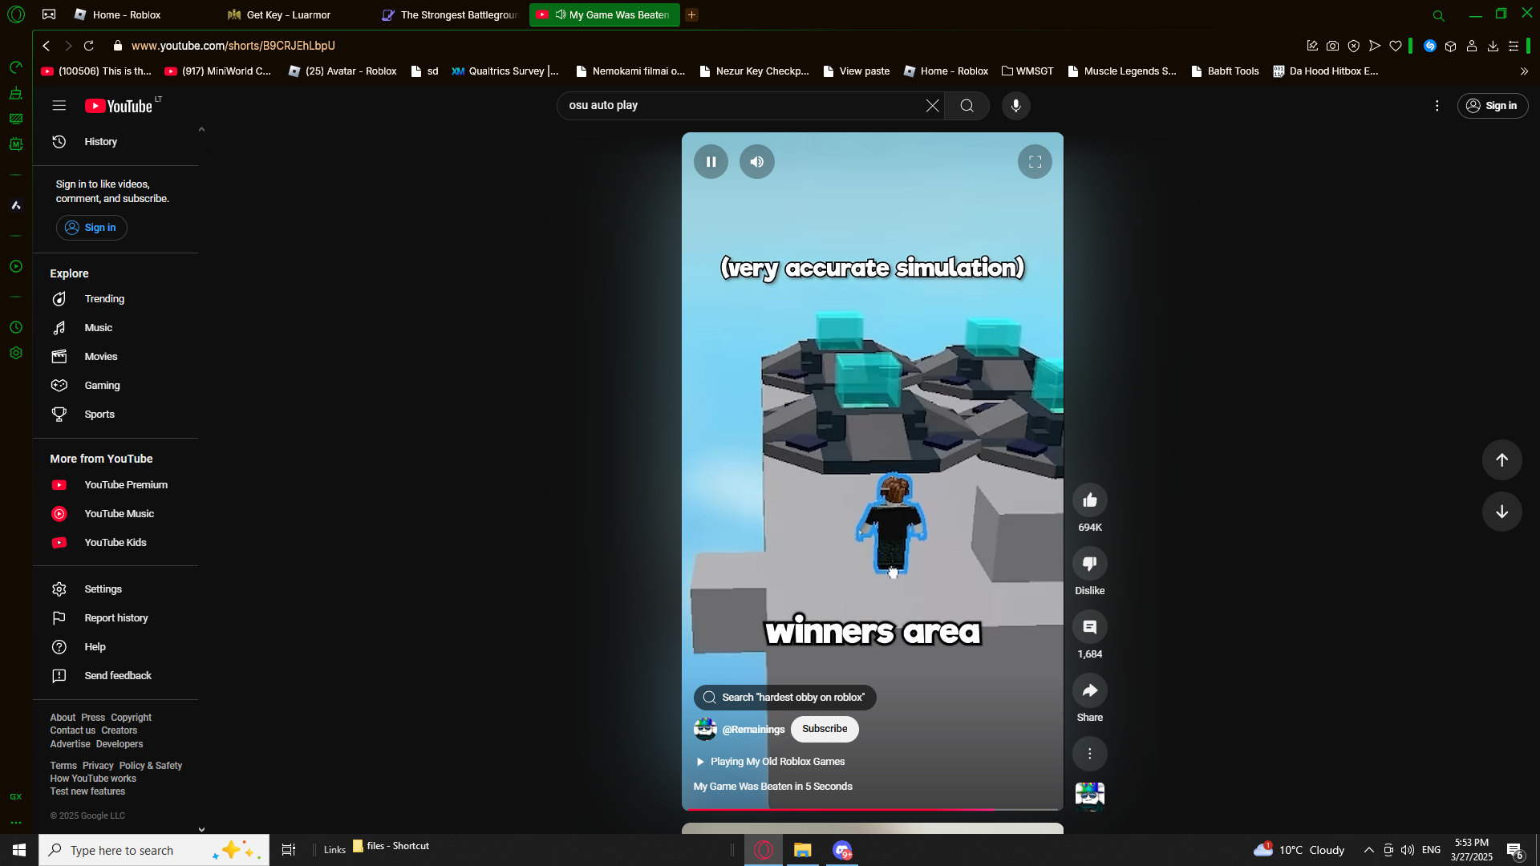Sign in from the sidebar button
This screenshot has height=866, width=1540.
click(91, 228)
